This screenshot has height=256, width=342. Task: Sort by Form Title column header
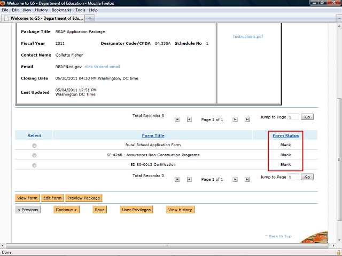[153, 135]
